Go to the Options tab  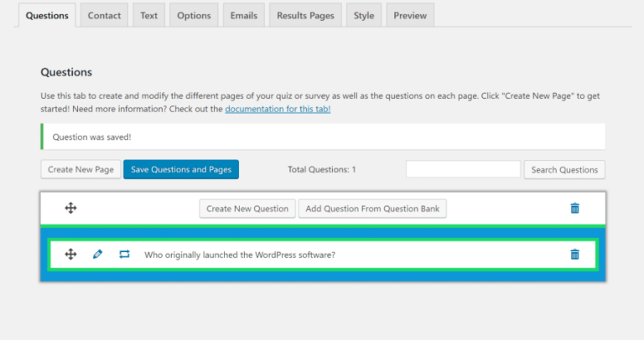point(194,15)
